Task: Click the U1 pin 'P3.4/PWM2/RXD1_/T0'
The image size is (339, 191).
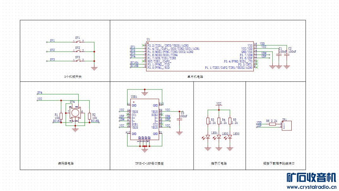Action: (x=238, y=61)
